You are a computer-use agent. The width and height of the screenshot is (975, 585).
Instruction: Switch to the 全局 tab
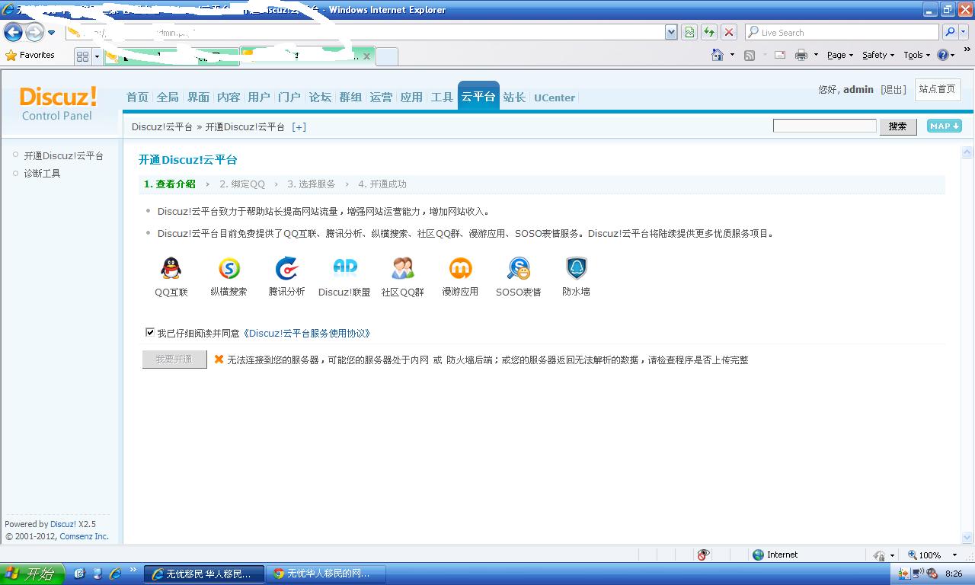point(168,97)
